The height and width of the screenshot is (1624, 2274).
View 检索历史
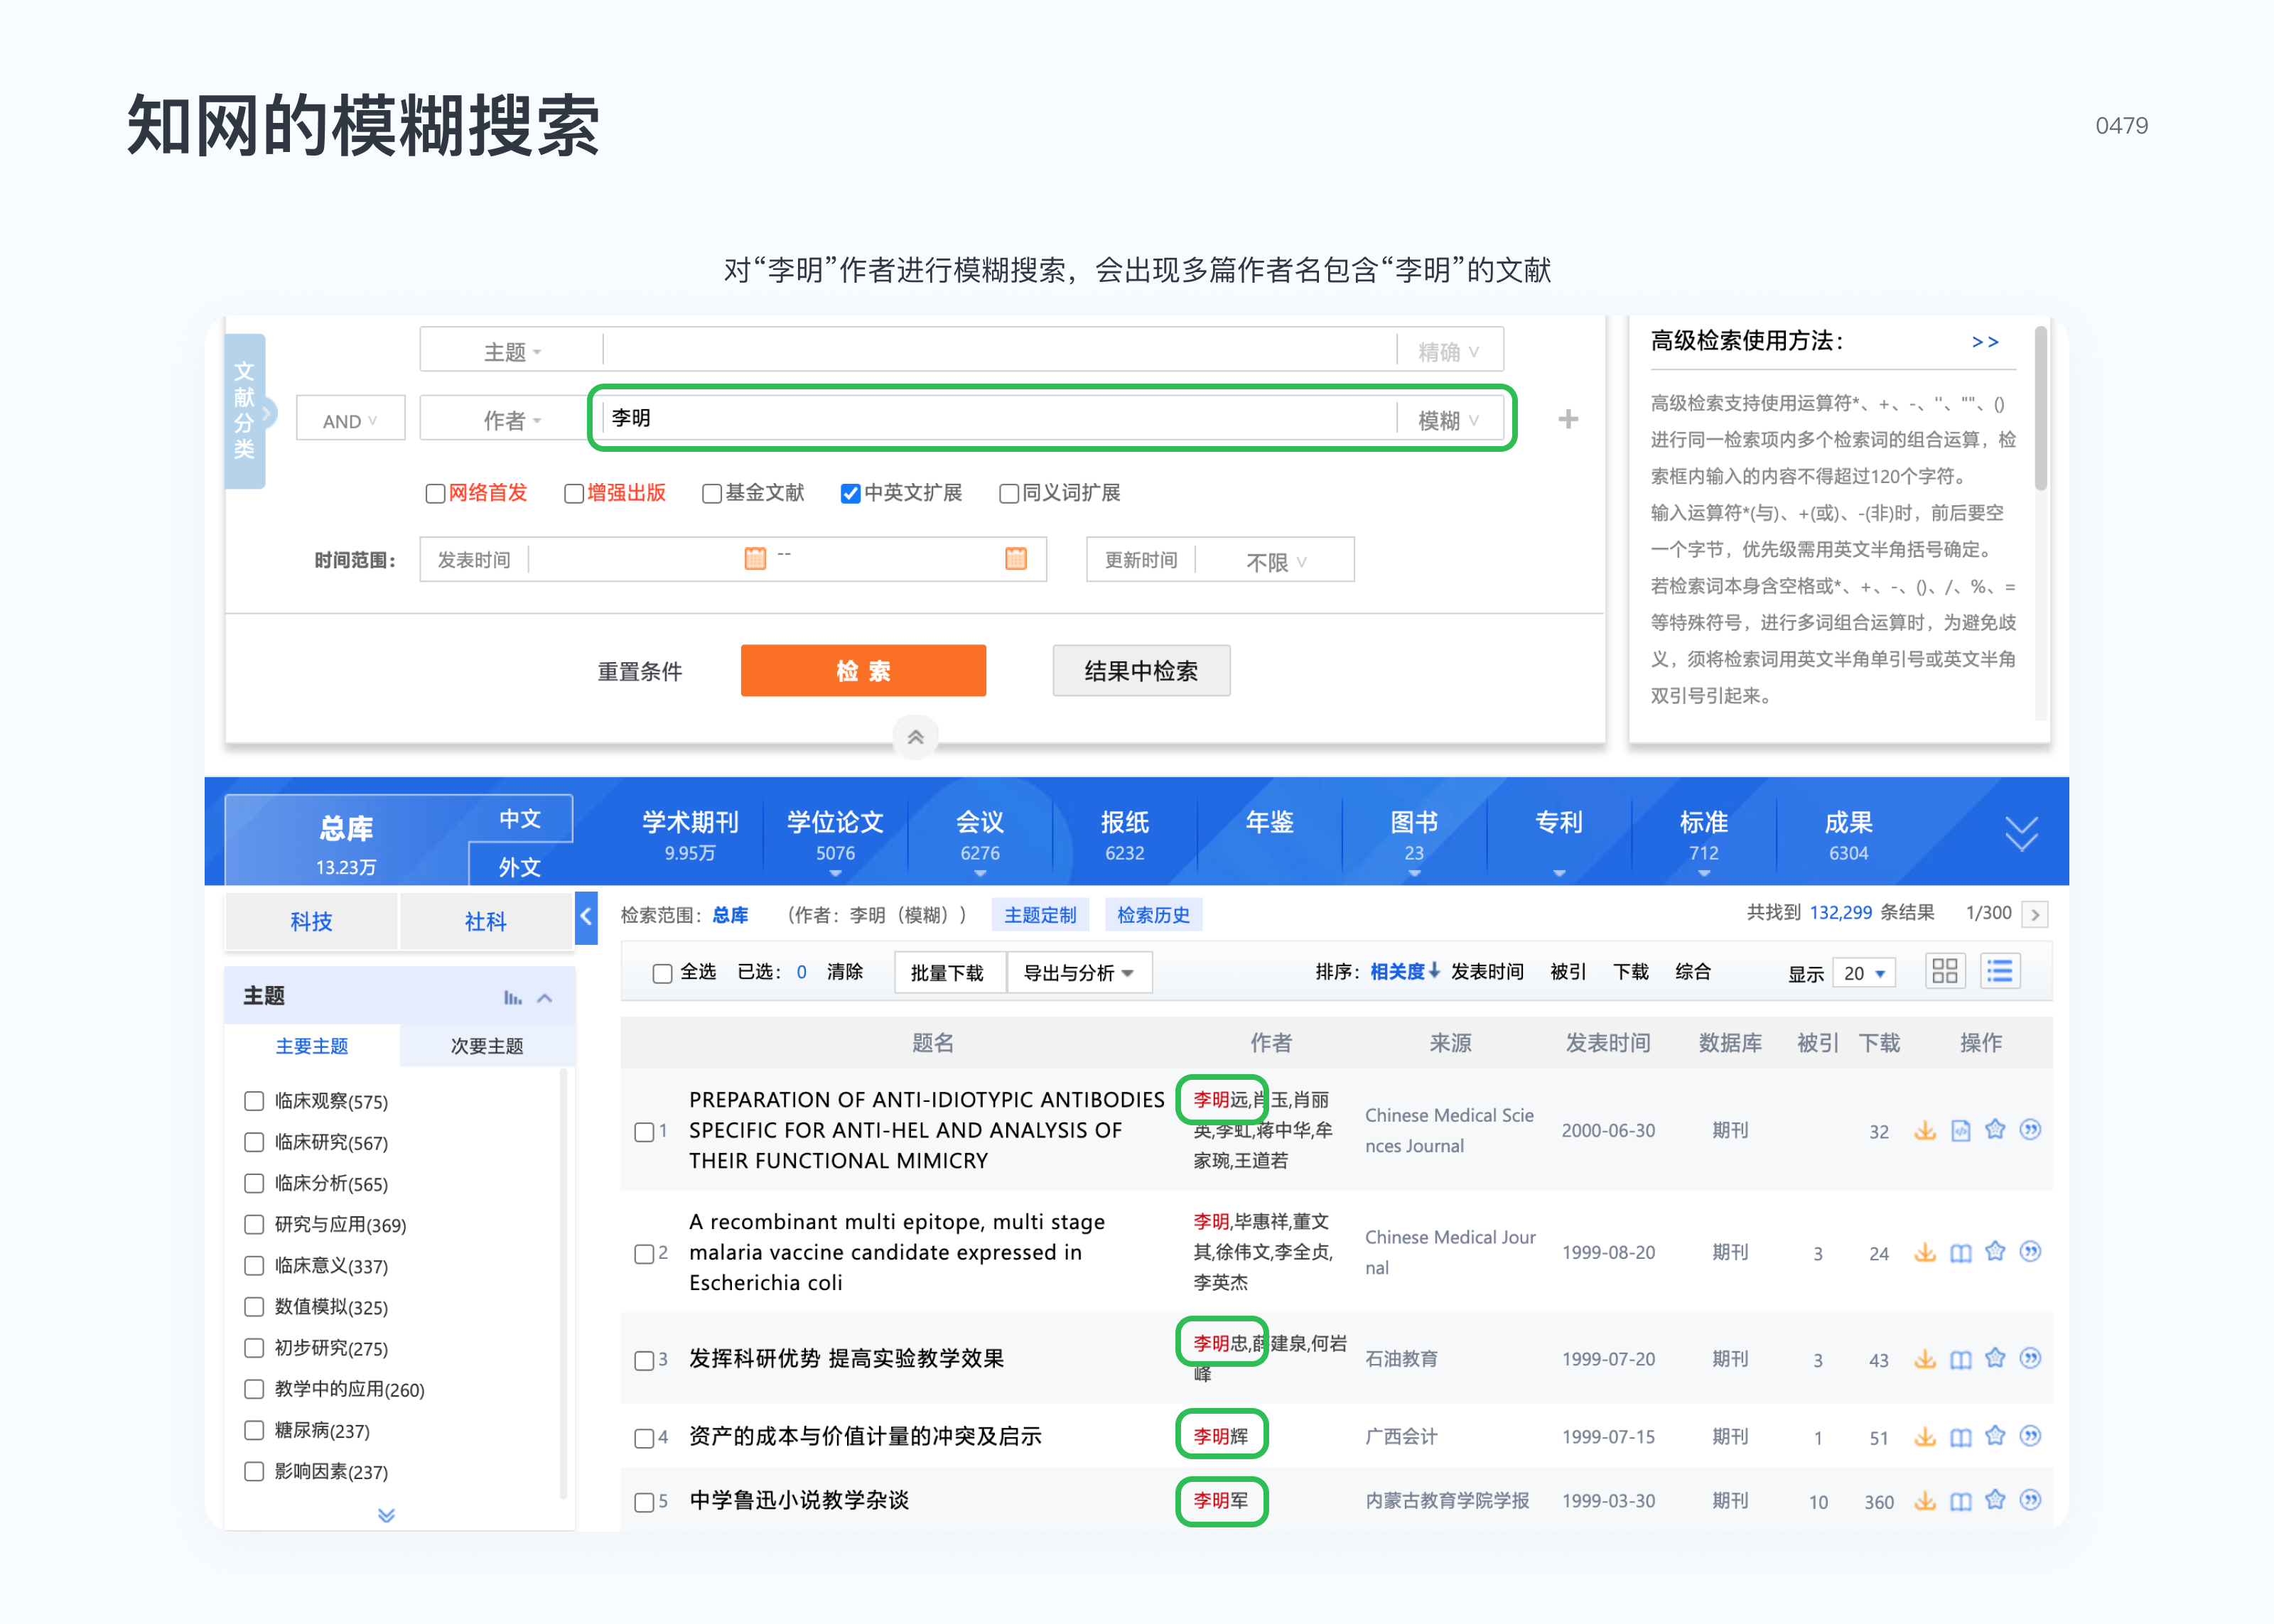point(1153,915)
